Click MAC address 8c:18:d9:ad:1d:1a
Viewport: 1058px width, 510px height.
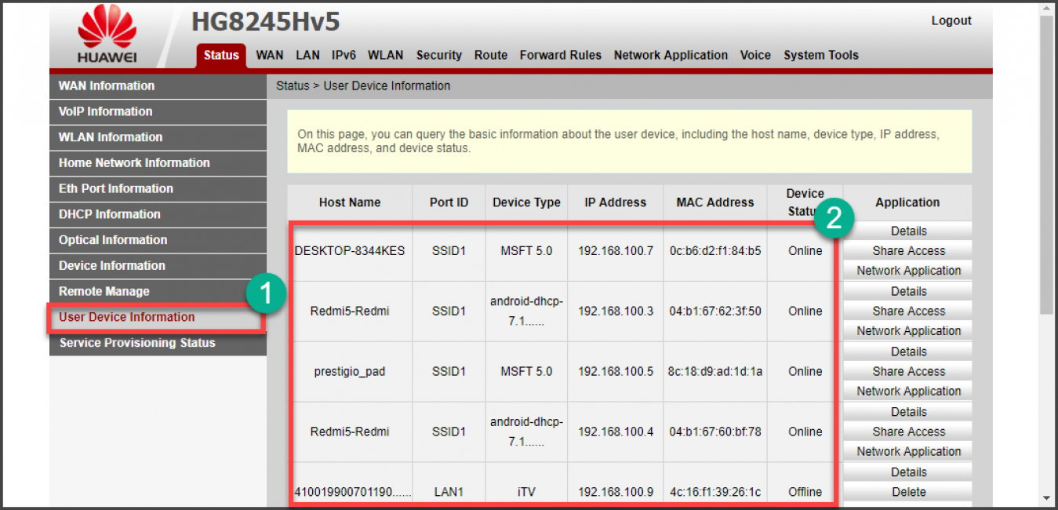pyautogui.click(x=714, y=372)
